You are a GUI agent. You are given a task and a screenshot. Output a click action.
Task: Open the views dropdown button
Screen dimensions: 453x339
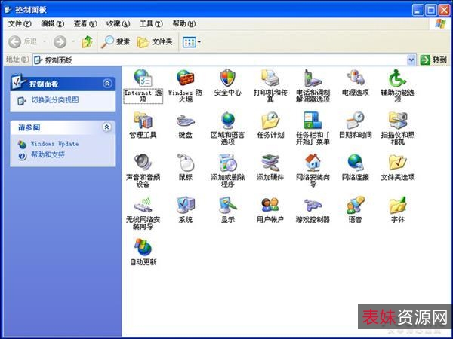pyautogui.click(x=191, y=42)
